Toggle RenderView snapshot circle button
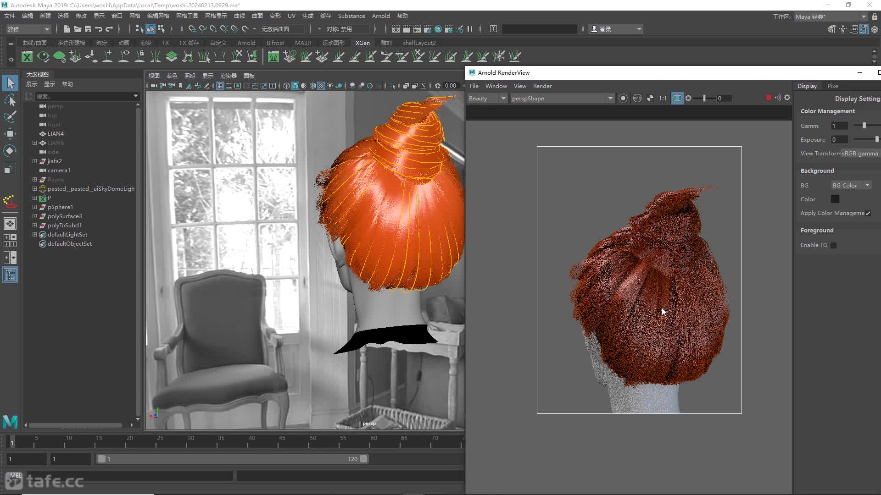Viewport: 881px width, 495px height. [x=623, y=98]
